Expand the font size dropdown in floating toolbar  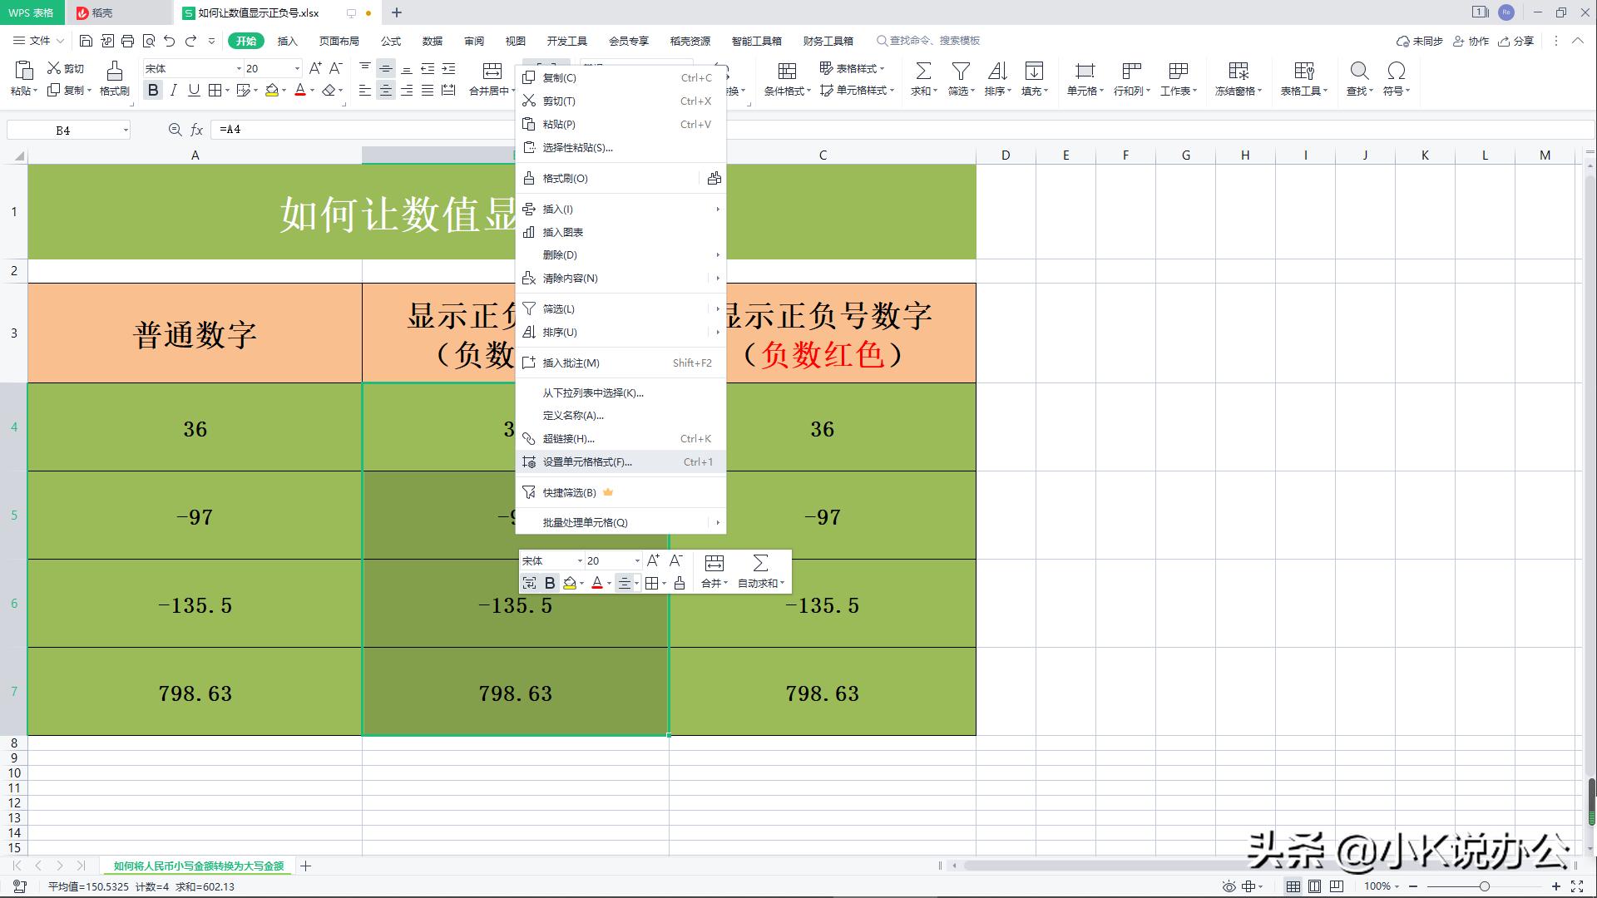(x=636, y=560)
